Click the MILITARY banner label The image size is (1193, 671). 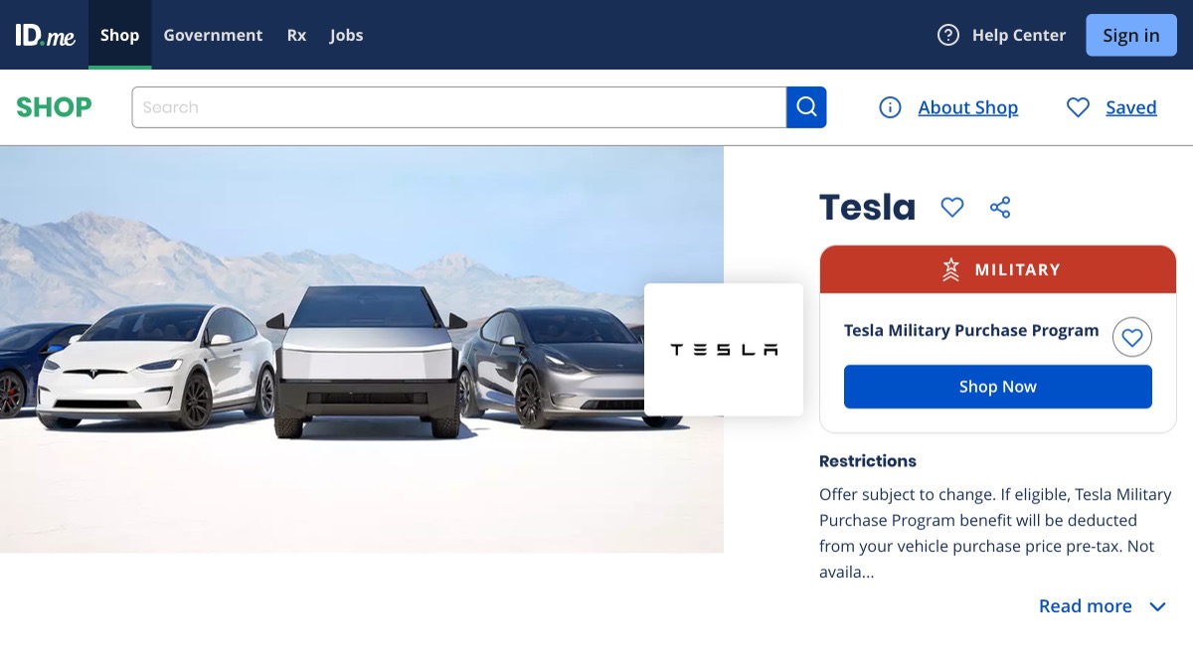coord(1017,269)
